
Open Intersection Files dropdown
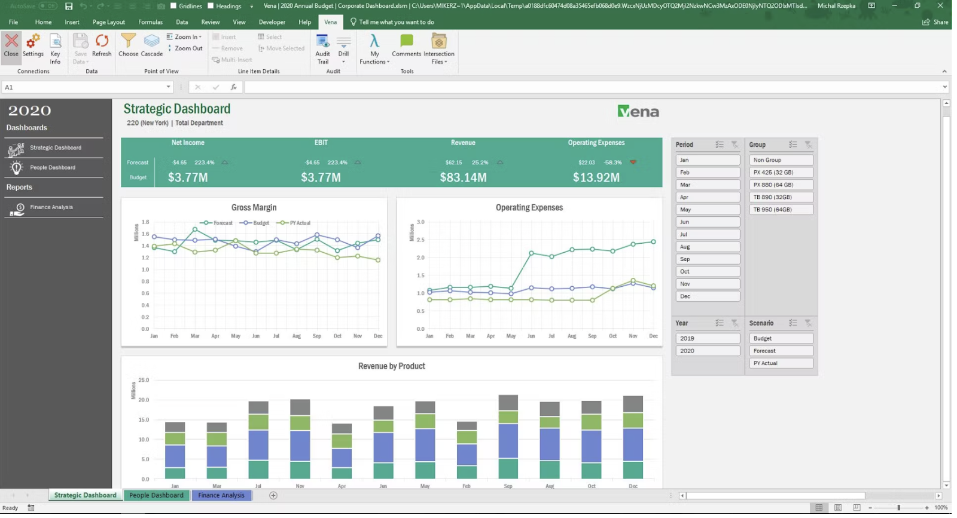click(439, 49)
